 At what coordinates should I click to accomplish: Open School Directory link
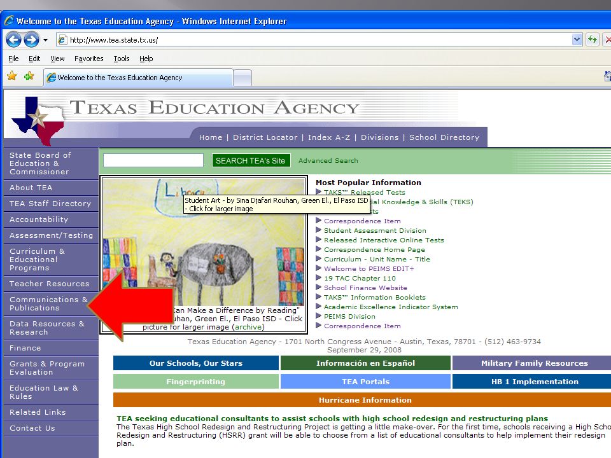pos(444,137)
